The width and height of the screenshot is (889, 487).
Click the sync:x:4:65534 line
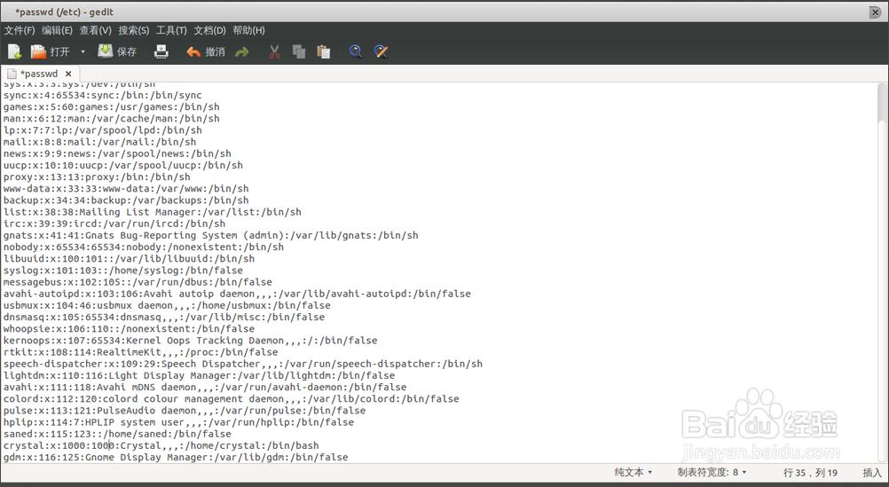point(103,95)
